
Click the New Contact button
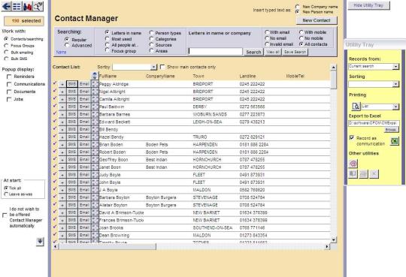point(317,20)
